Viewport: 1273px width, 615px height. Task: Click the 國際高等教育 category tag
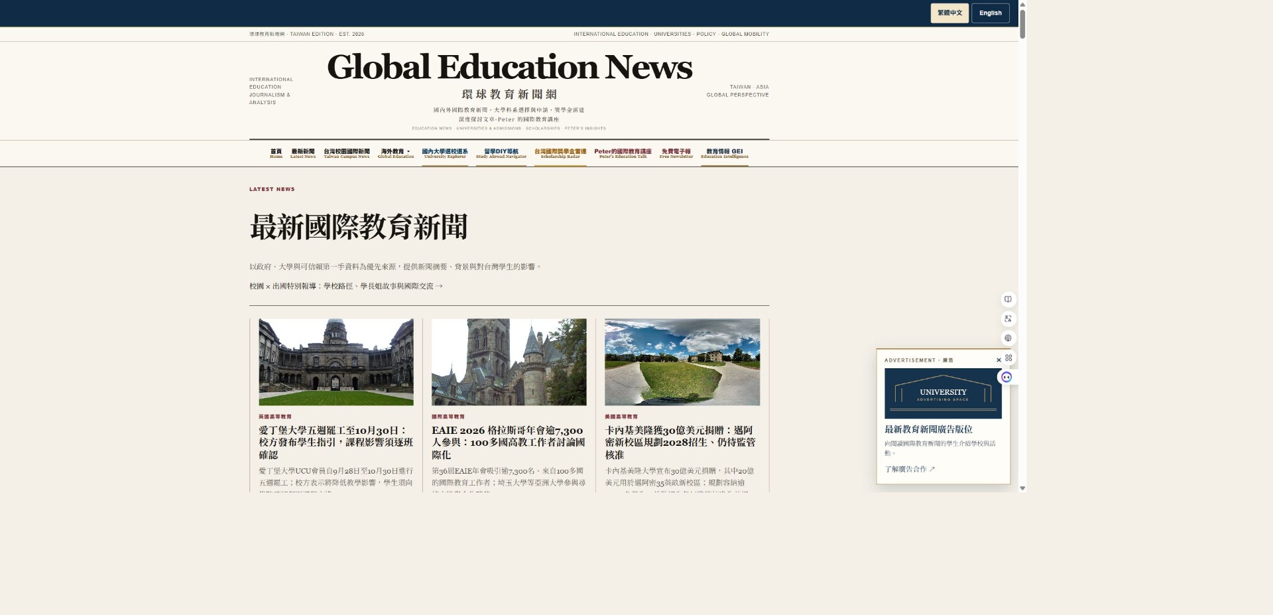pyautogui.click(x=448, y=417)
